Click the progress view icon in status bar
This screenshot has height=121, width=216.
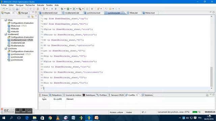coord(199,112)
